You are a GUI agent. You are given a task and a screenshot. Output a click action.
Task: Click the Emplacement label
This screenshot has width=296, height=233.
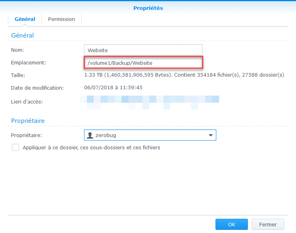[29, 62]
